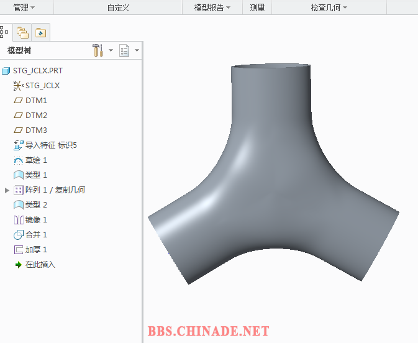Select the 草绘 1 sketch feature icon
The image size is (418, 343).
18,160
